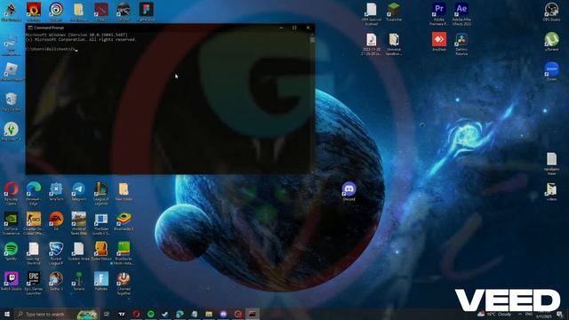Image resolution: width=569 pixels, height=320 pixels.
Task: Click the taskbar search box
Action: tap(57, 314)
